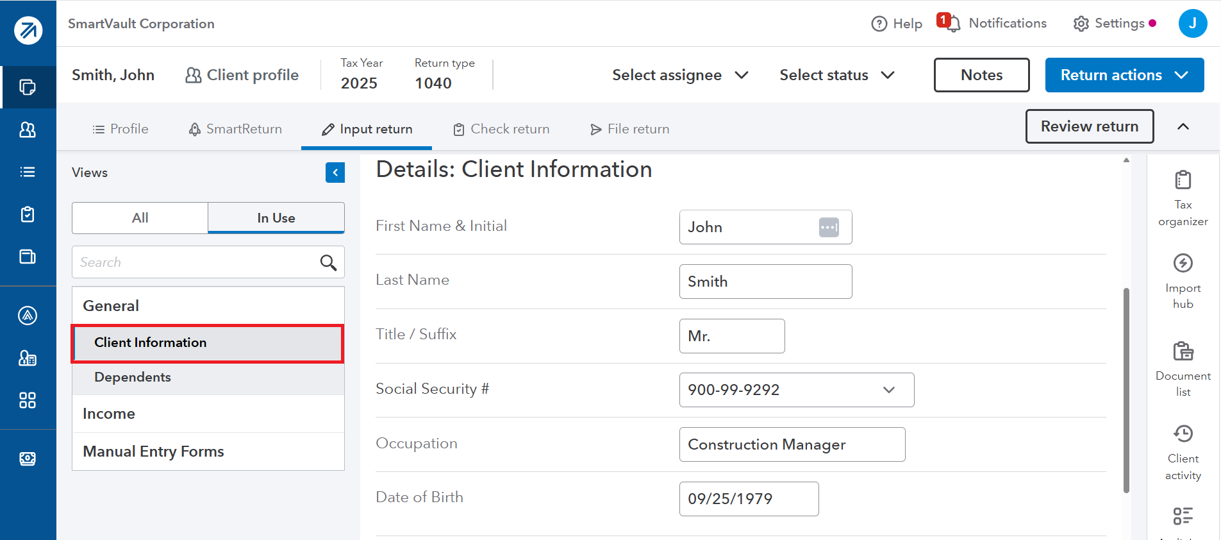Open the Select assignee dropdown
This screenshot has width=1221, height=540.
click(680, 75)
